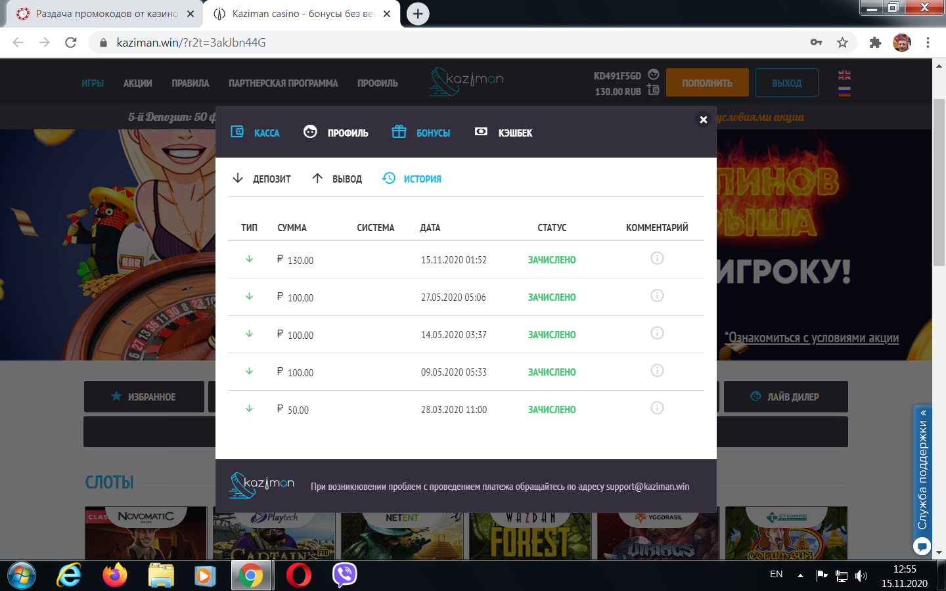Open the Вывод withdrawal section
The width and height of the screenshot is (946, 591).
pos(337,179)
